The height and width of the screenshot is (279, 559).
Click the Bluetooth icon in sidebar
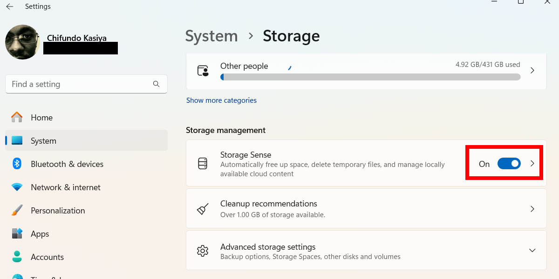click(x=17, y=164)
